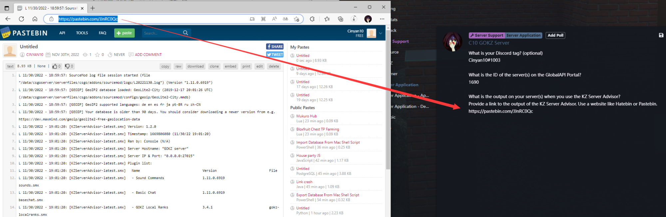The width and height of the screenshot is (666, 217).
Task: Click ADD COMMENT link
Action: click(x=148, y=54)
